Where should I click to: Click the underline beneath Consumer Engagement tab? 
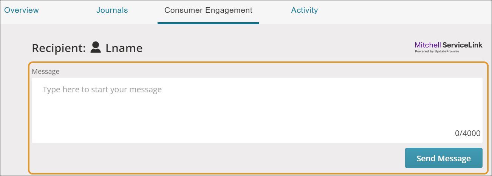208,23
